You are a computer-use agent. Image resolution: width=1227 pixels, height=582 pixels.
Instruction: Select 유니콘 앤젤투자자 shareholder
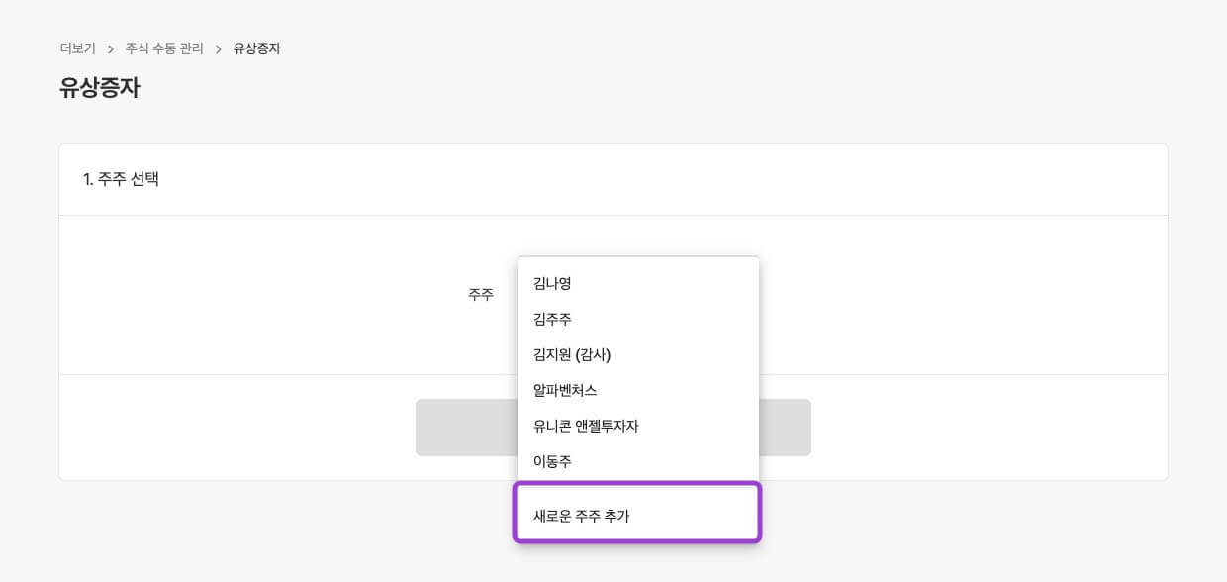pos(586,427)
